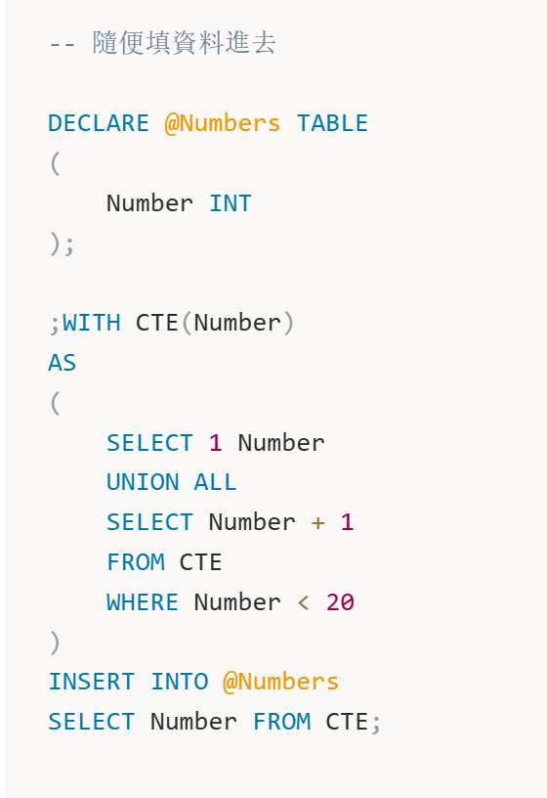Viewport: 547px width, 798px height.
Task: Click the plus operator in Number + 1
Action: tap(317, 522)
